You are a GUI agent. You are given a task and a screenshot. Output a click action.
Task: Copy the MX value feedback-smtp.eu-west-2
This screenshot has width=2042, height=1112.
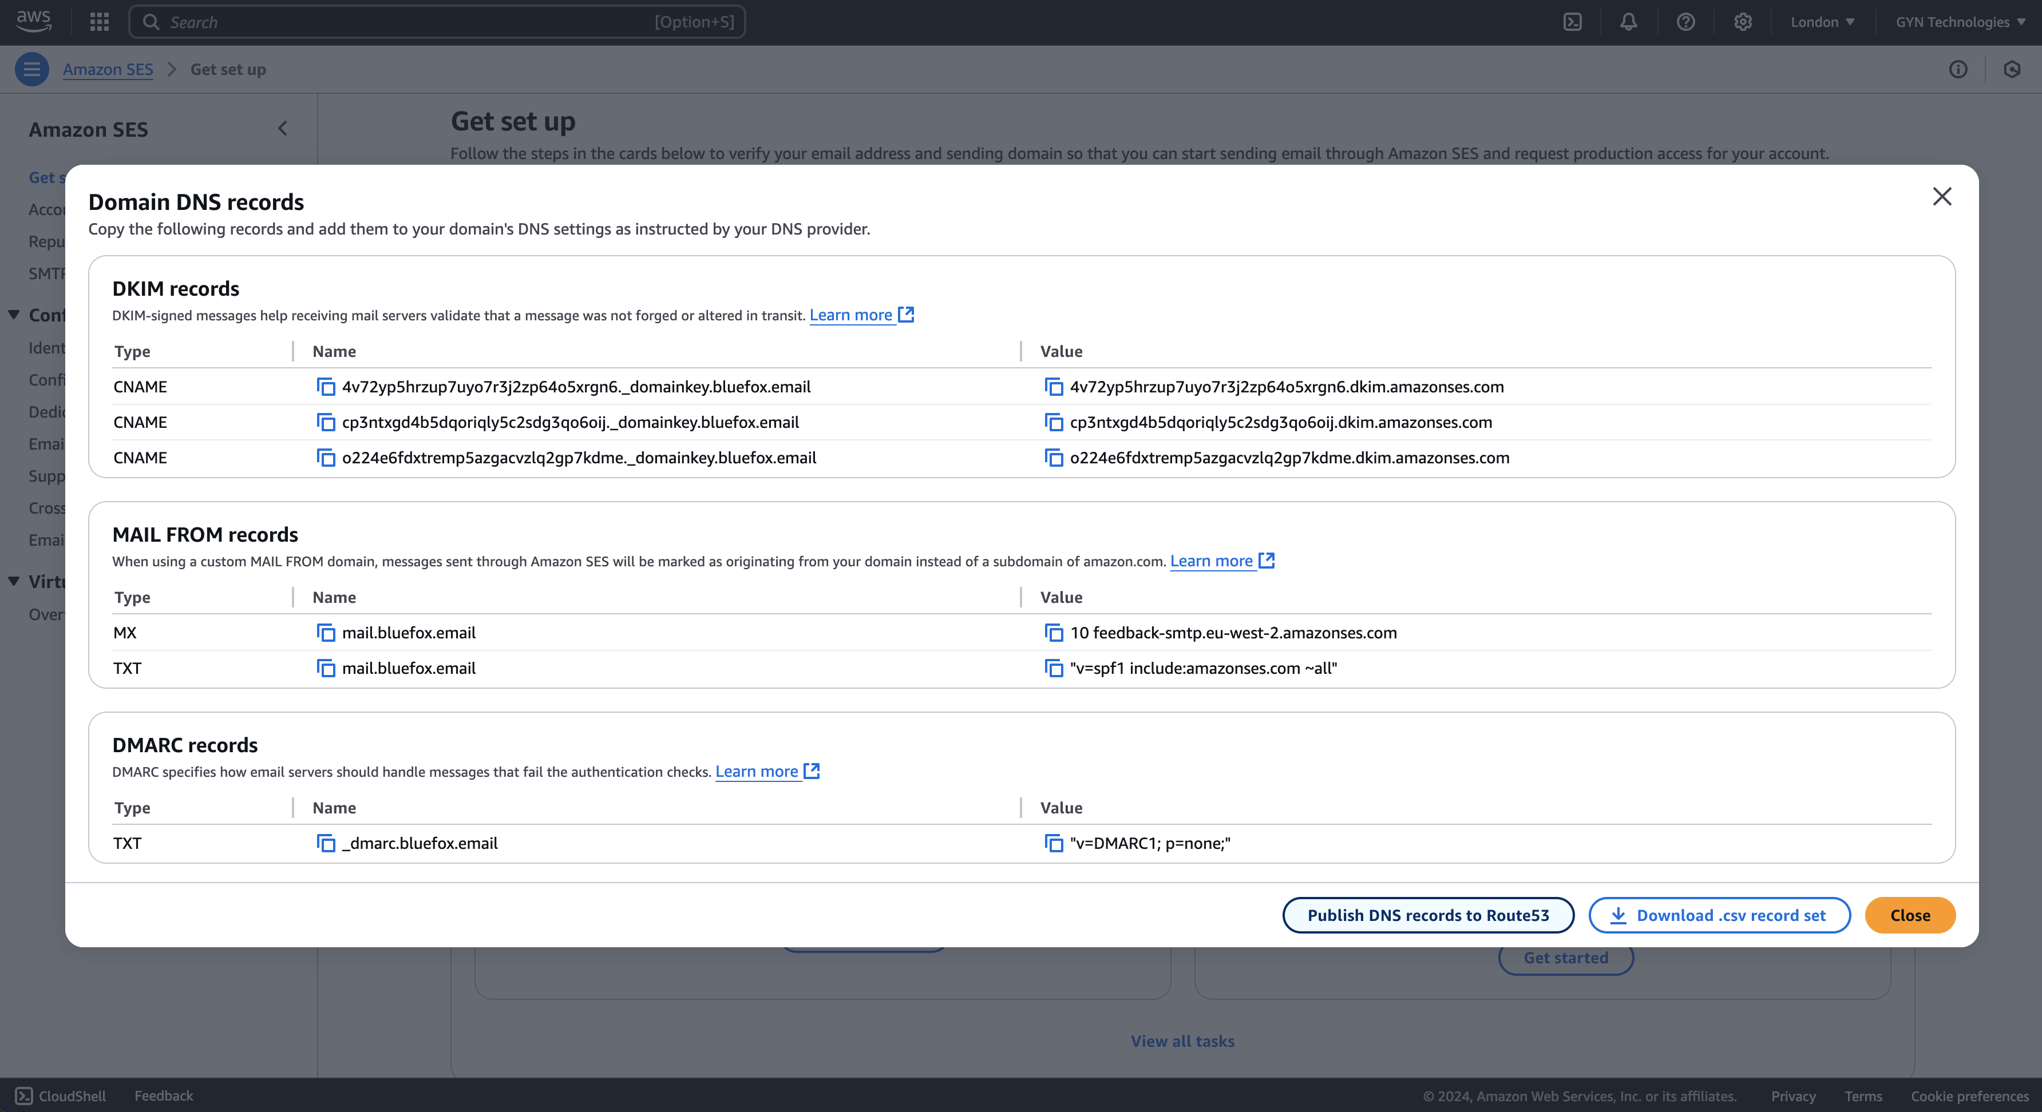coord(1054,633)
